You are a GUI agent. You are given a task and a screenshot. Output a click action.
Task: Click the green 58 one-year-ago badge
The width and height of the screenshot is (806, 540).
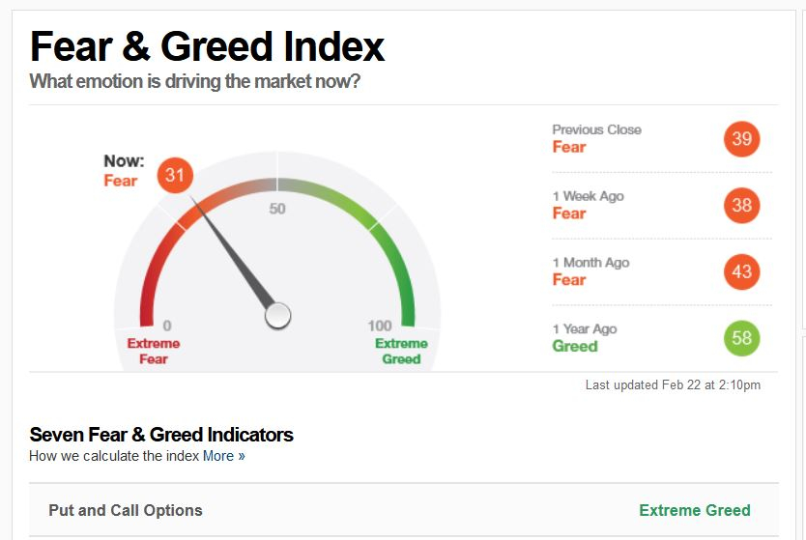point(742,338)
